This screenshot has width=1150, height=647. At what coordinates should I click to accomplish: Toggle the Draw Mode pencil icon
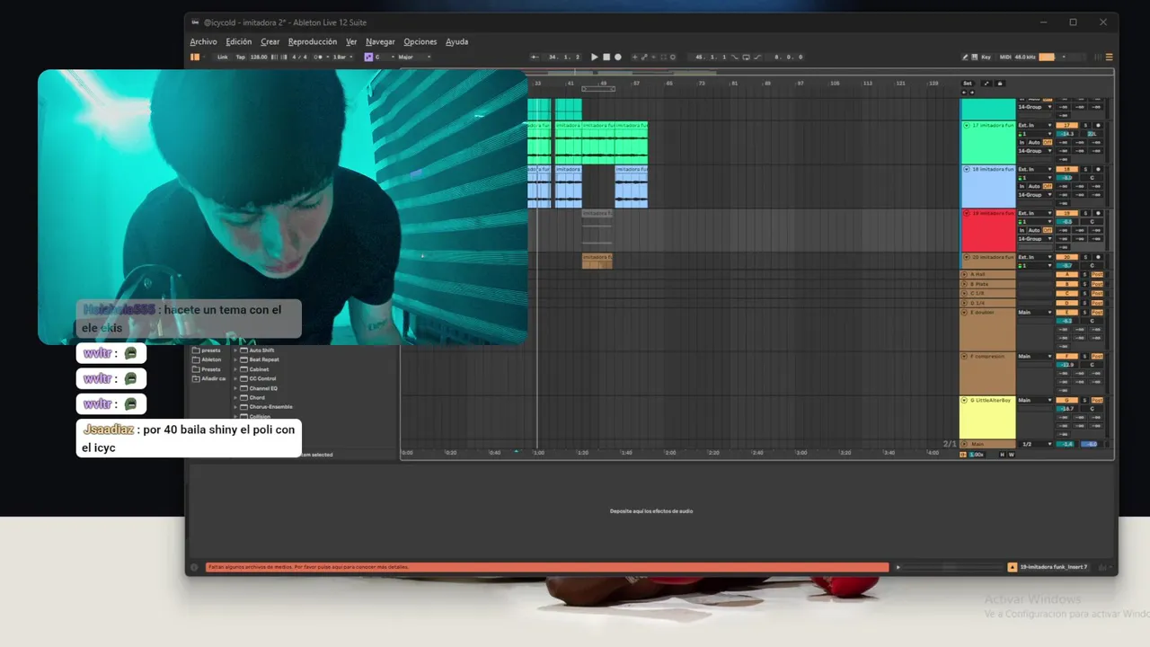[x=965, y=57]
